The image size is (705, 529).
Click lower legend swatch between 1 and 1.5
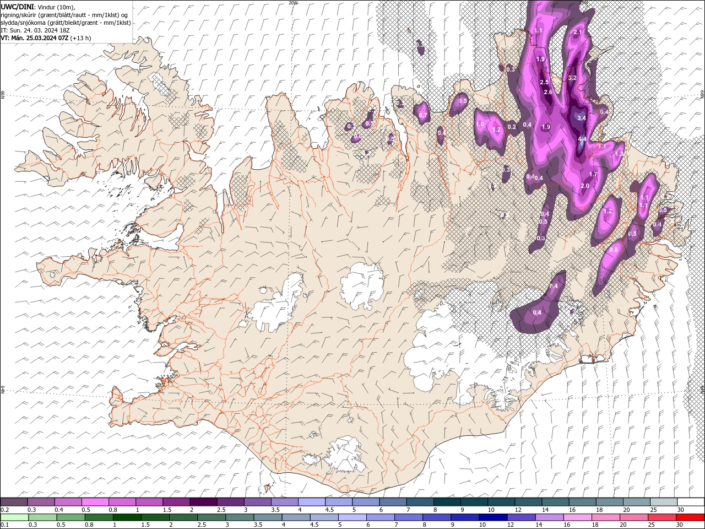point(127,517)
